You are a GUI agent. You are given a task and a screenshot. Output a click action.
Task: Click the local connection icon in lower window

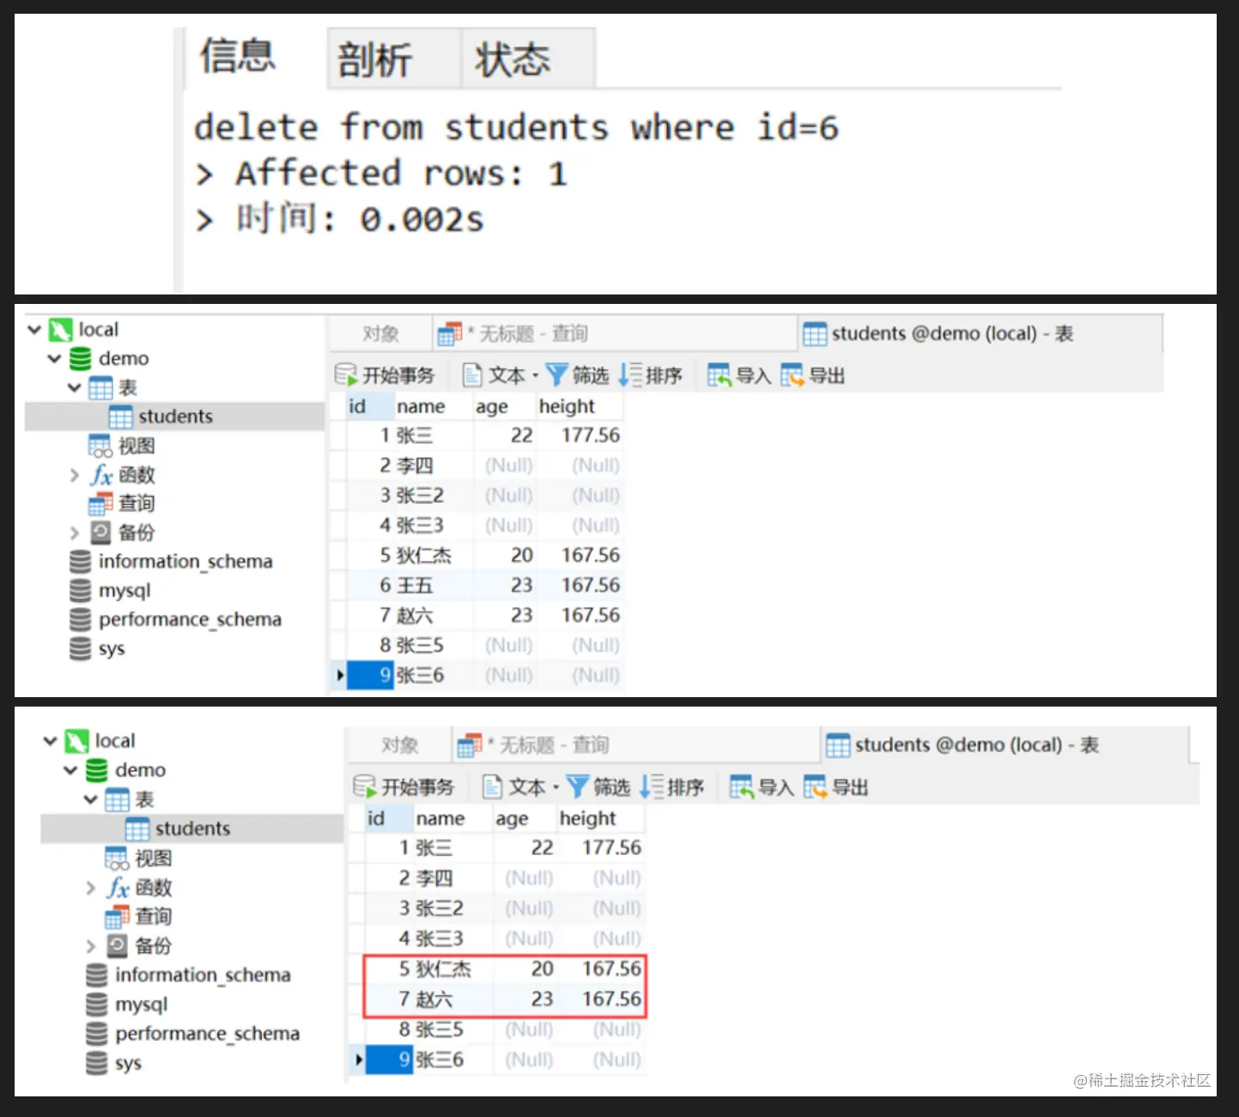pos(77,741)
